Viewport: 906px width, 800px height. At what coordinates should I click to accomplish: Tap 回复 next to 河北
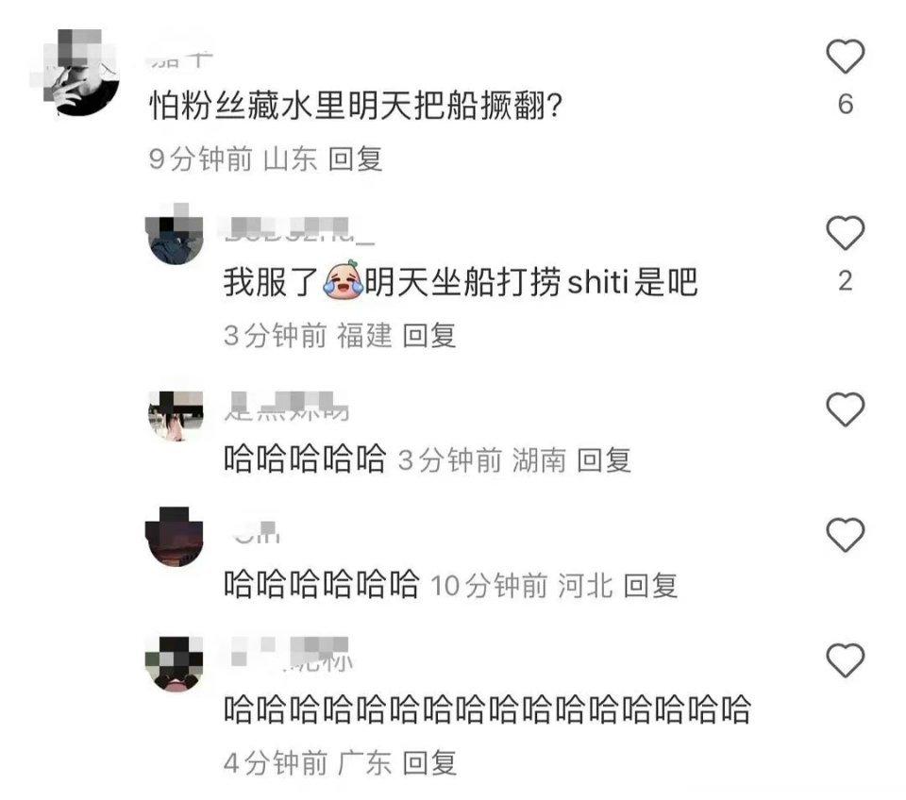(x=650, y=586)
